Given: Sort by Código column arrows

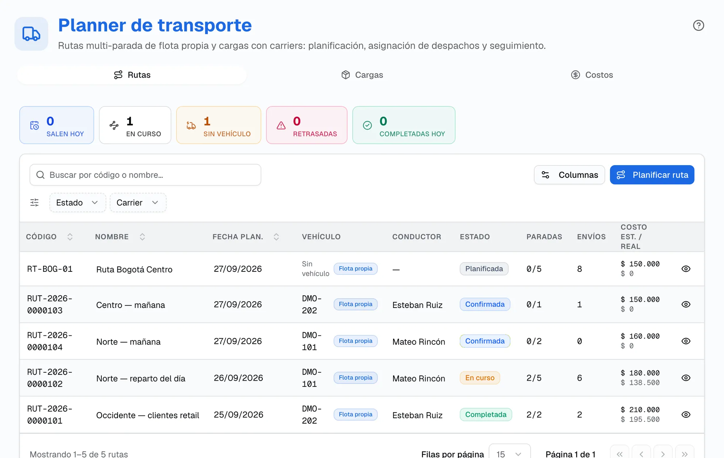Looking at the screenshot, I should [x=70, y=237].
